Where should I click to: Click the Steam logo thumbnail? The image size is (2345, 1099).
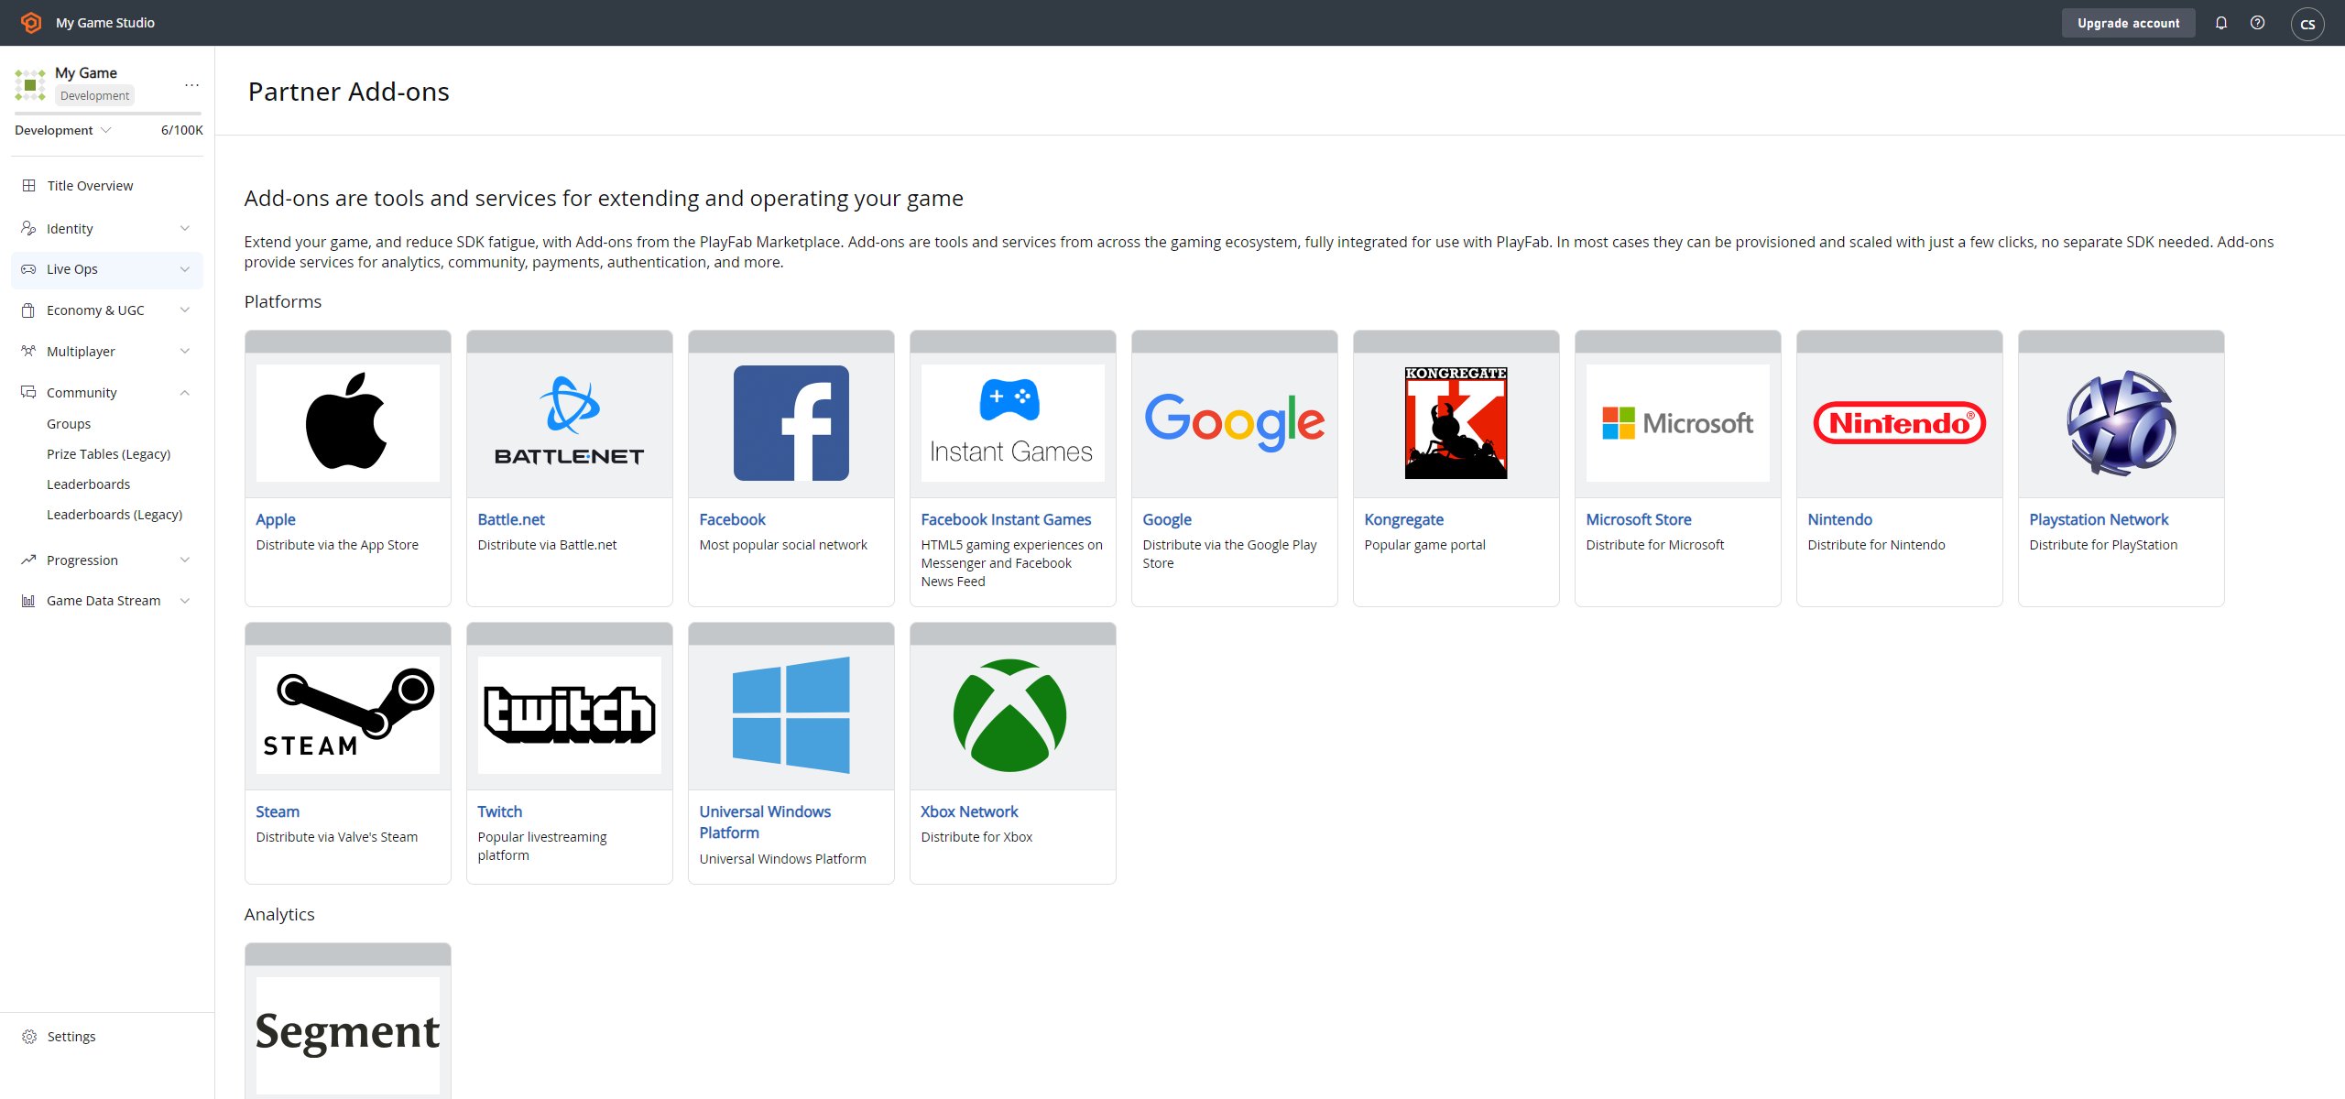click(x=347, y=715)
